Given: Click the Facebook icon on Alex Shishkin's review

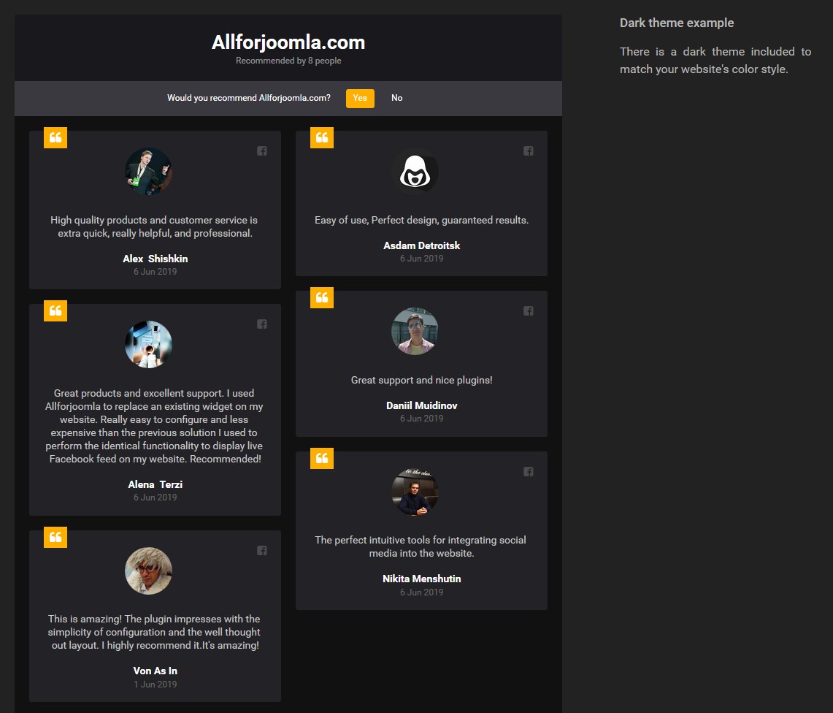Looking at the screenshot, I should tap(262, 151).
